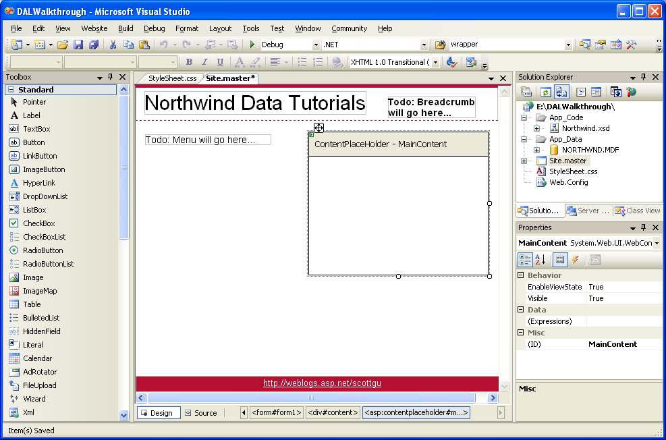Click ASP.NET Configuration icon in Solution Explorer

[x=632, y=92]
